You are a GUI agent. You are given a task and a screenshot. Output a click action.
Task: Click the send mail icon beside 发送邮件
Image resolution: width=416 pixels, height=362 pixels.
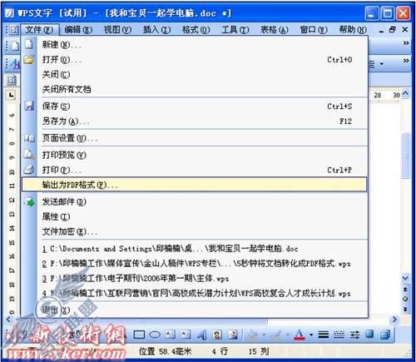coord(29,201)
